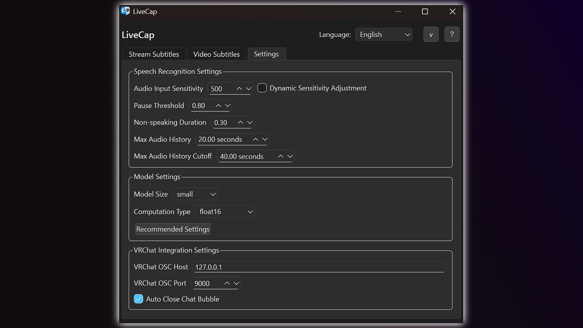Open the Video Subtitles tab

tap(216, 54)
